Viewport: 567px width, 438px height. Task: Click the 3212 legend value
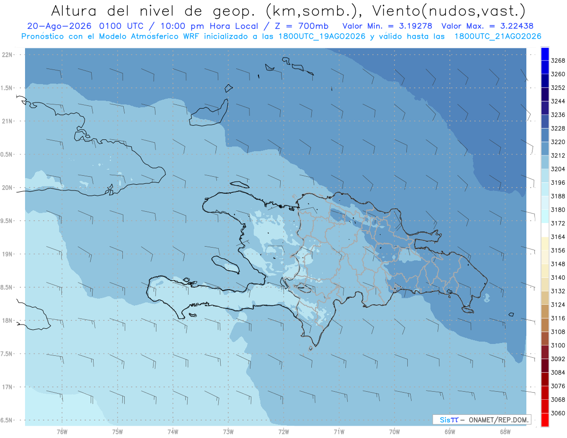point(558,155)
